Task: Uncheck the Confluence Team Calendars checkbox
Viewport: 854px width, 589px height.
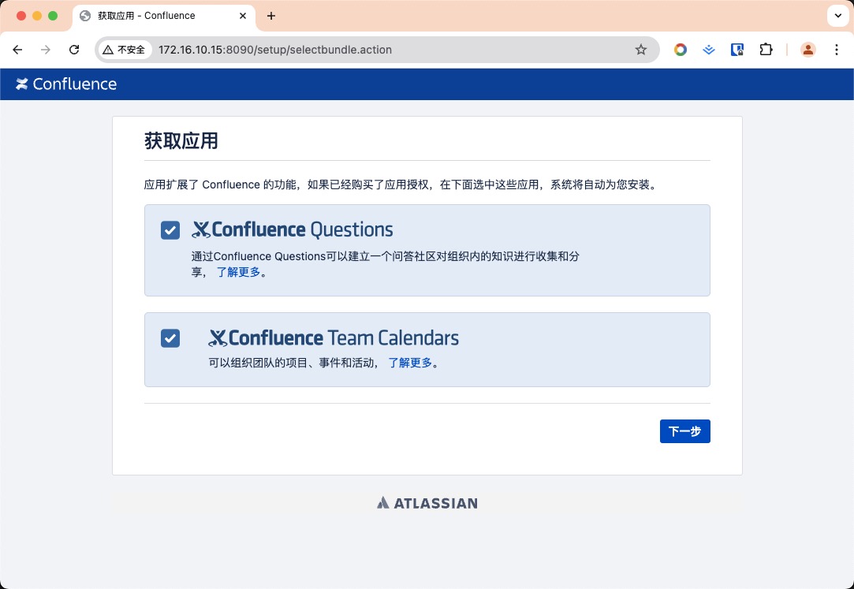Action: (170, 338)
